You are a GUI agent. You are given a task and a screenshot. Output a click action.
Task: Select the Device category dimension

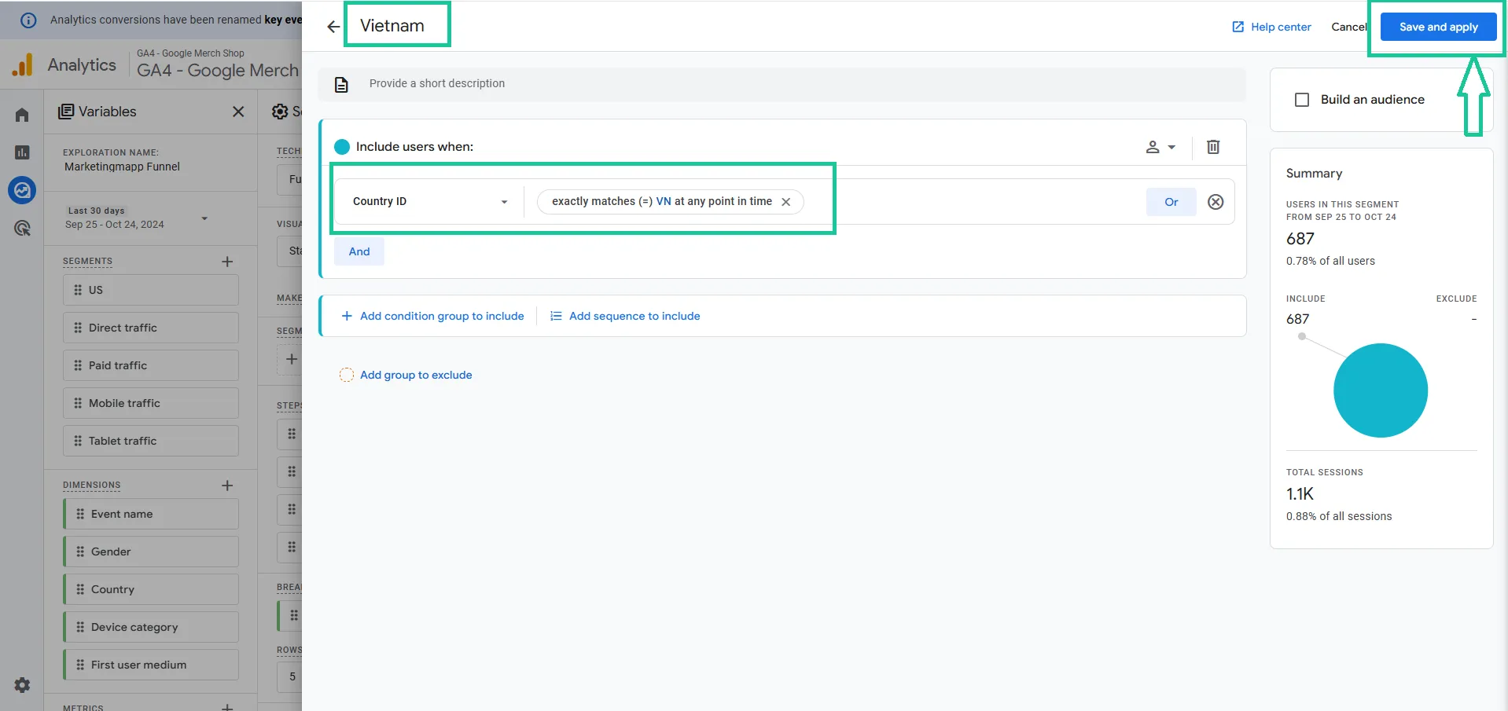[x=151, y=627]
